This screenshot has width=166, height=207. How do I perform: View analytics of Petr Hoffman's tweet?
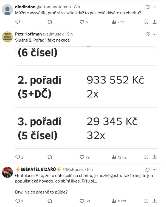[x=114, y=157]
